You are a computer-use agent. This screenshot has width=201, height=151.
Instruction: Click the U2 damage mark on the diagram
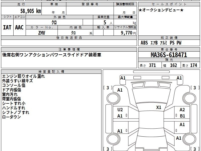120,110
